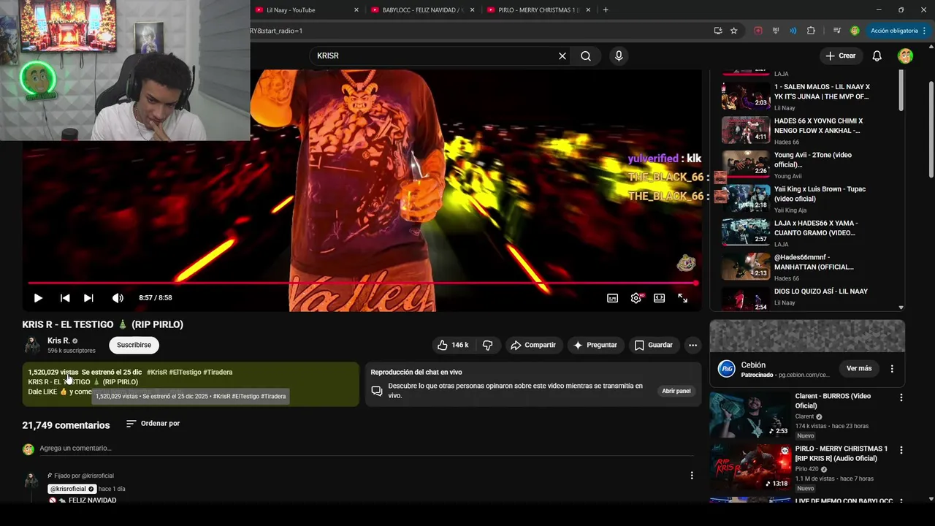Click the playlist panel scrollbar
Viewport: 935px width, 526px height.
pyautogui.click(x=901, y=91)
